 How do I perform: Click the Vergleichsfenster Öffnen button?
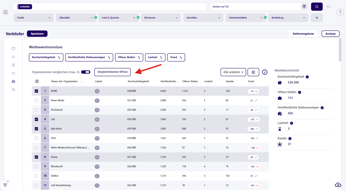(112, 72)
